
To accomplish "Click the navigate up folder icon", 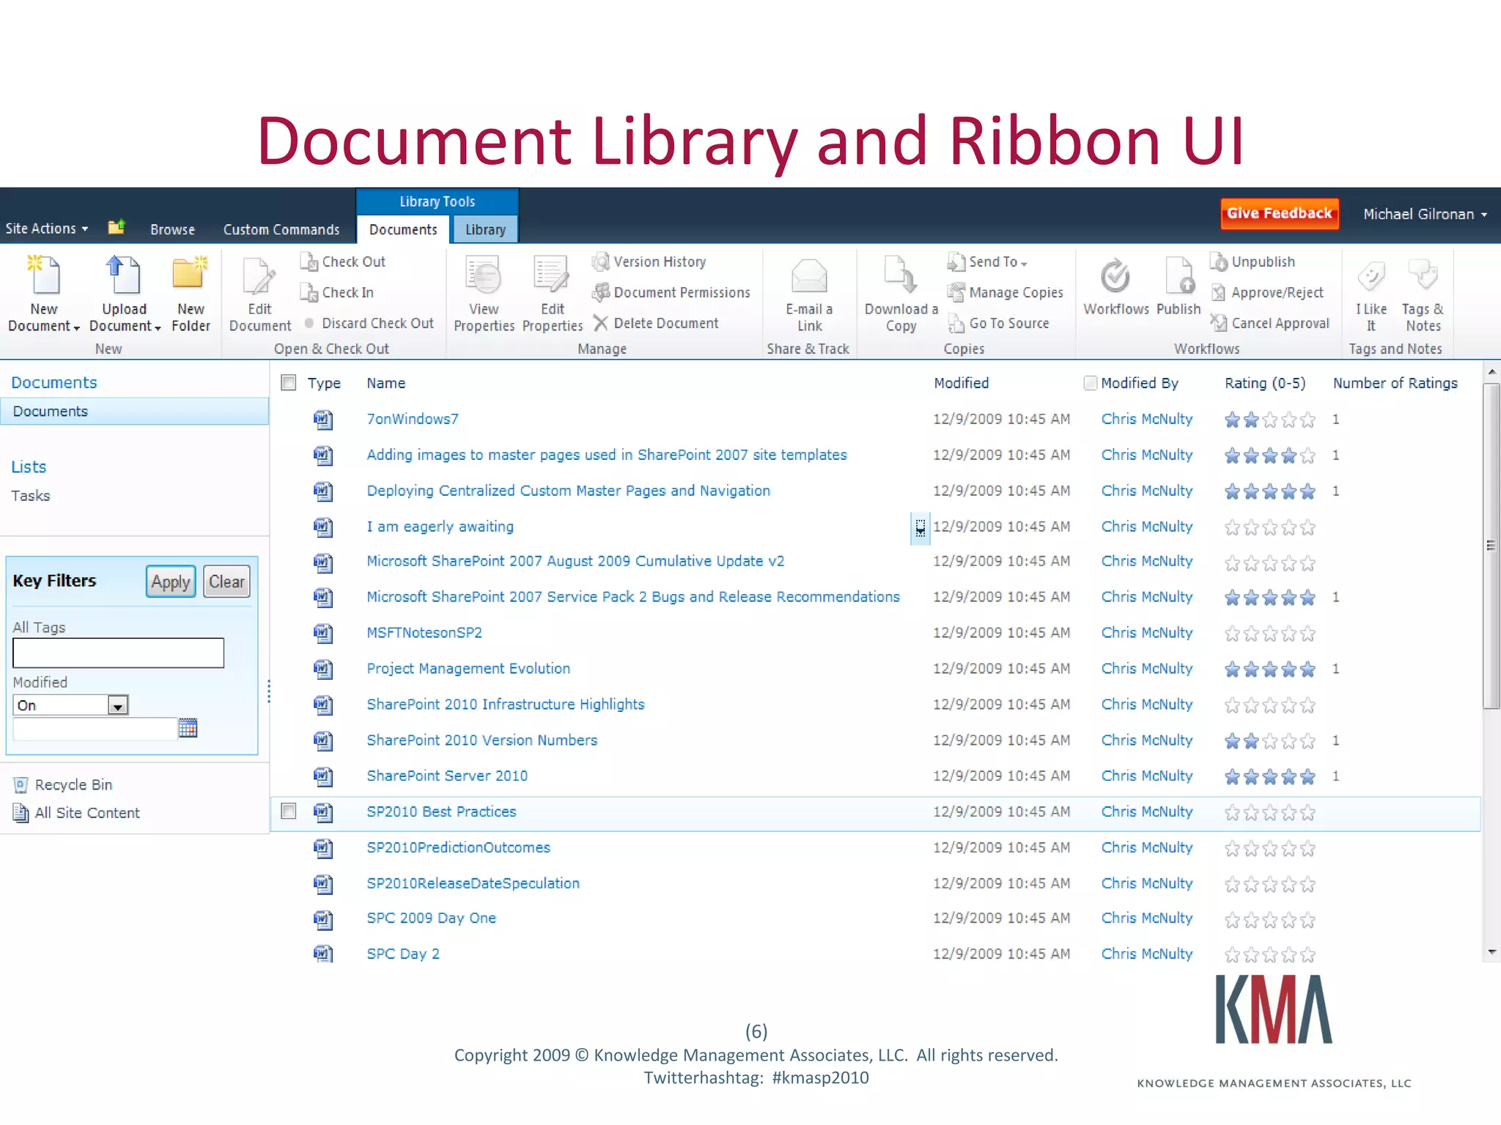I will (117, 227).
